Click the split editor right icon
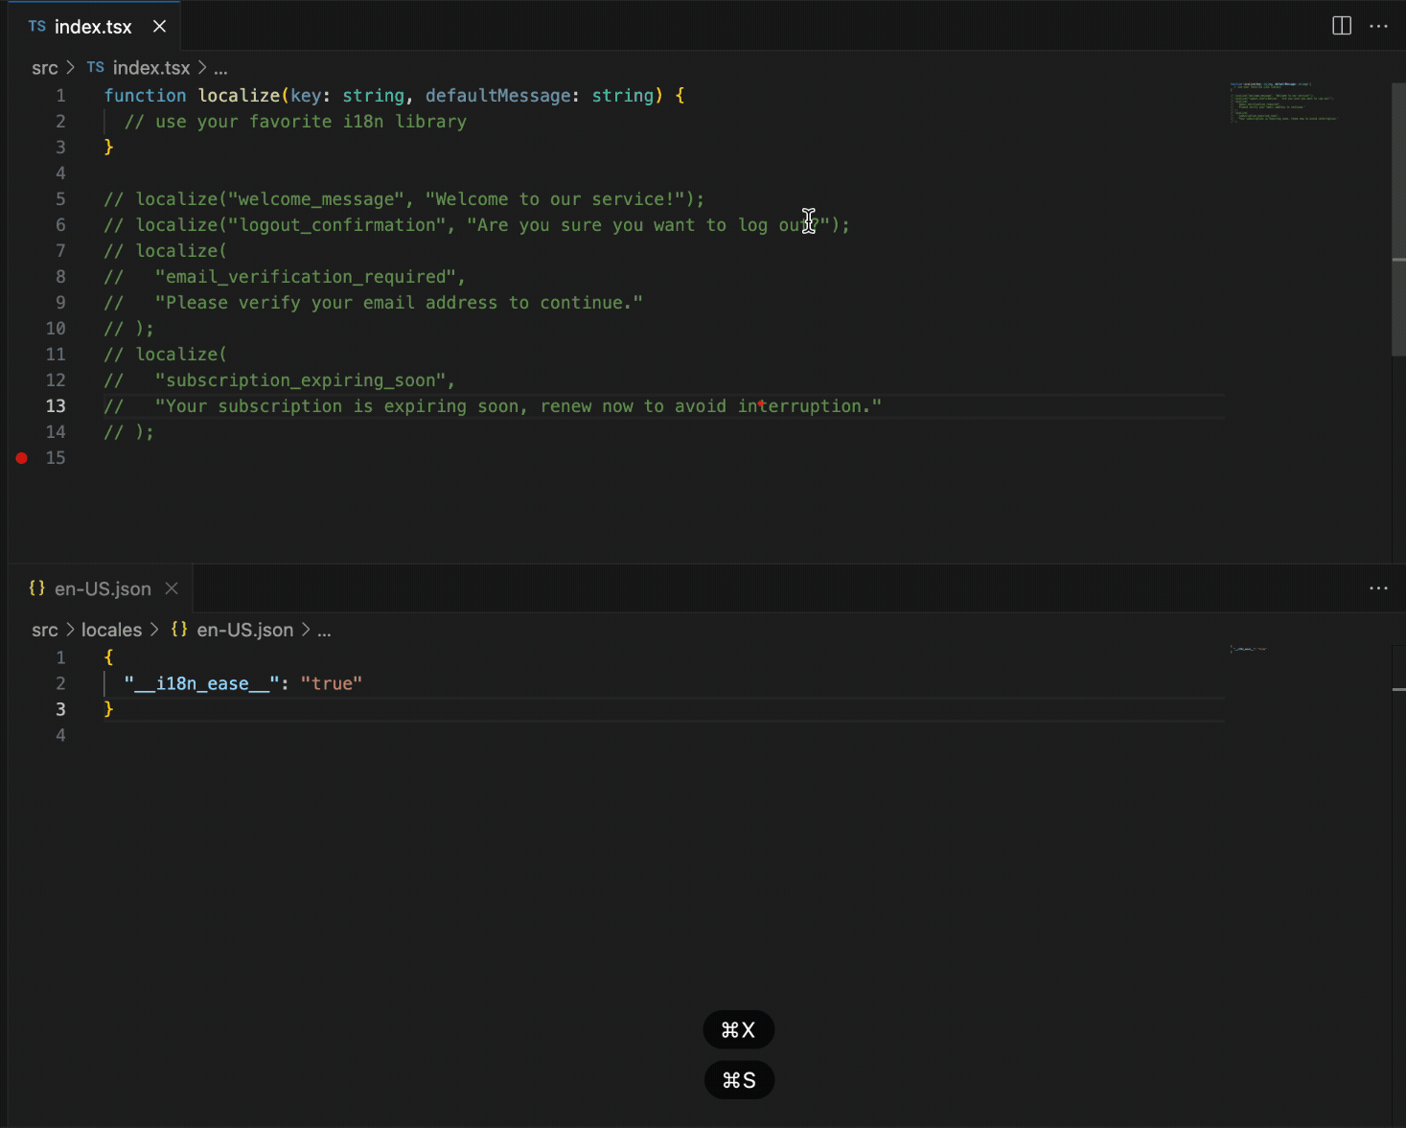The height and width of the screenshot is (1128, 1406). coord(1342,26)
